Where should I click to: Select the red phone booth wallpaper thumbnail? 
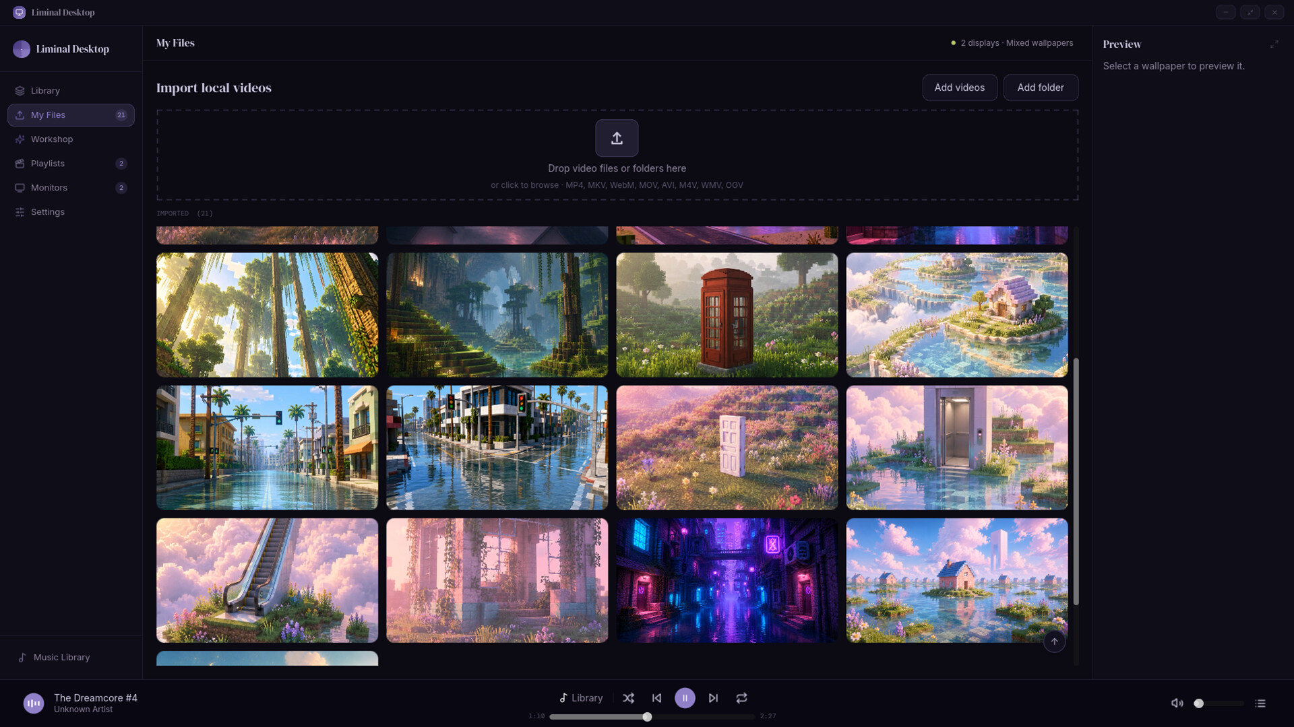pos(727,315)
